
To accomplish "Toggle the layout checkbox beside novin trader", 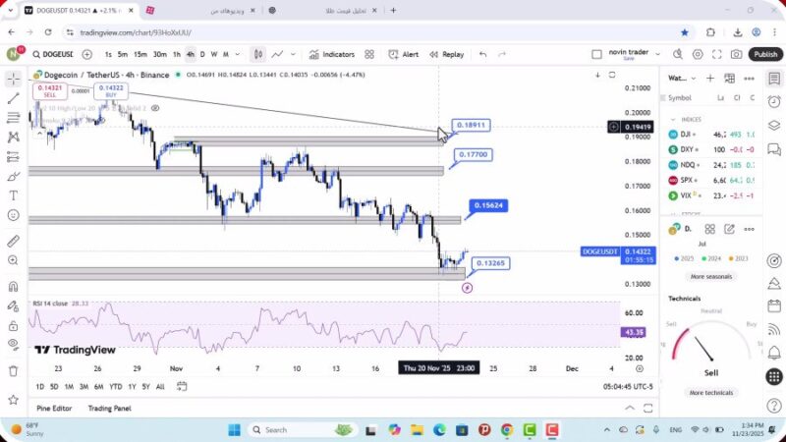I will point(596,54).
